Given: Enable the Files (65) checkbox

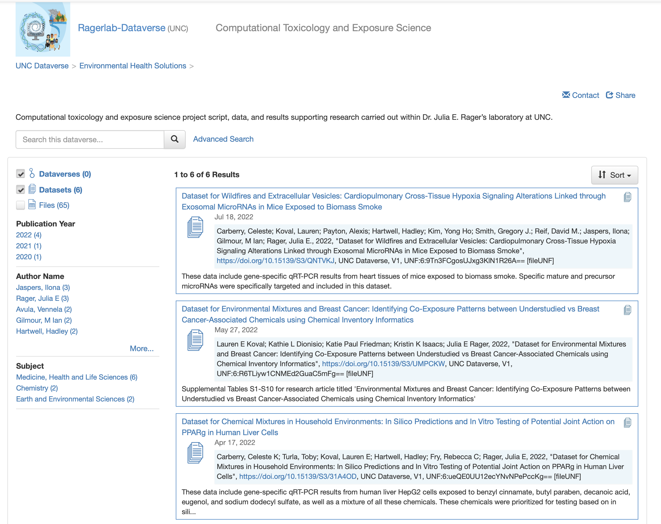Looking at the screenshot, I should (21, 205).
